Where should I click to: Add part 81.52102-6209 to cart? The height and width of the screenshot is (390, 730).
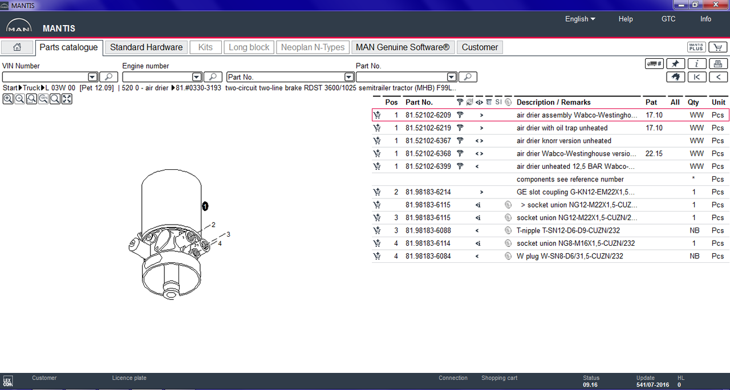tap(377, 115)
